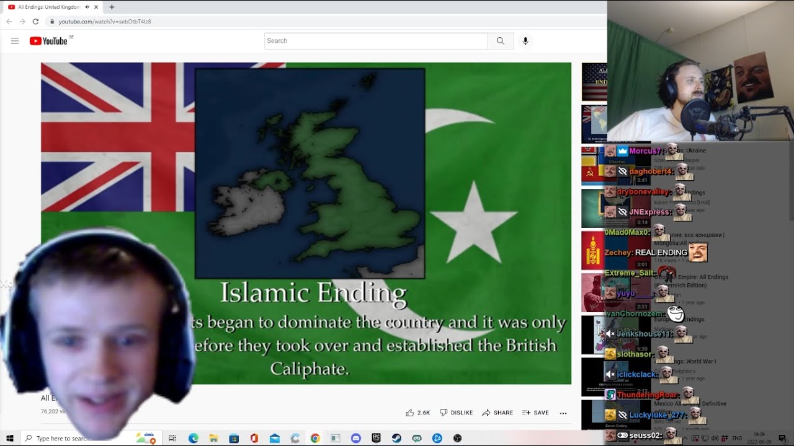
Task: Open the SHARE dialog for video
Action: (x=497, y=413)
